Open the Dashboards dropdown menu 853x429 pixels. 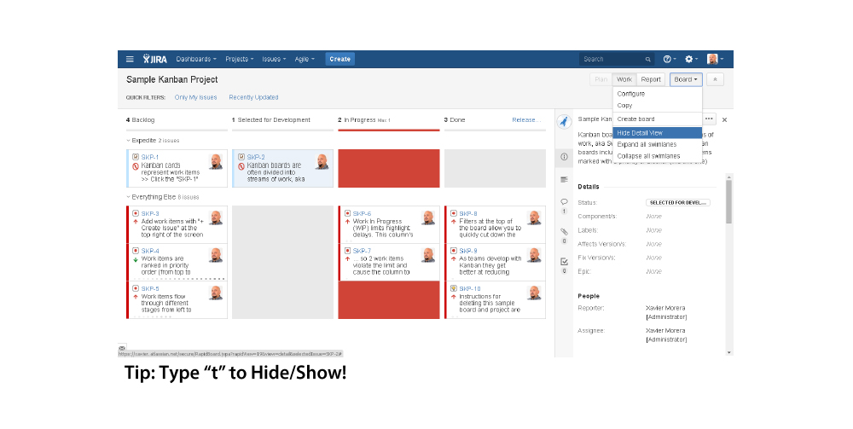pyautogui.click(x=196, y=59)
